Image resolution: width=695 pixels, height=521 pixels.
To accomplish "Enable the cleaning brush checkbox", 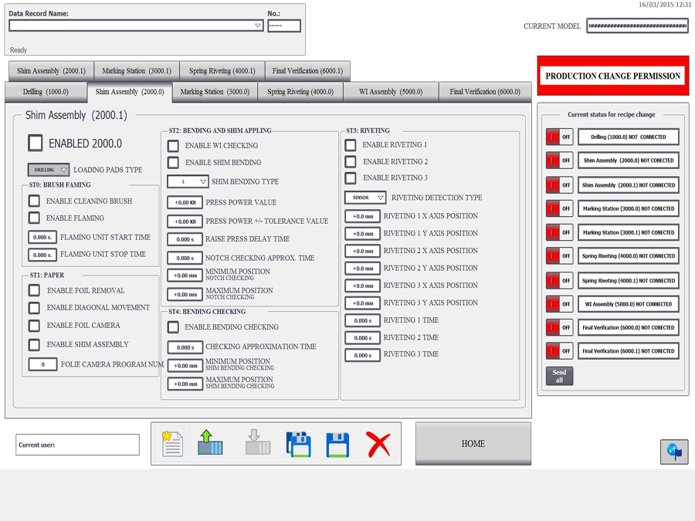I will (x=34, y=201).
